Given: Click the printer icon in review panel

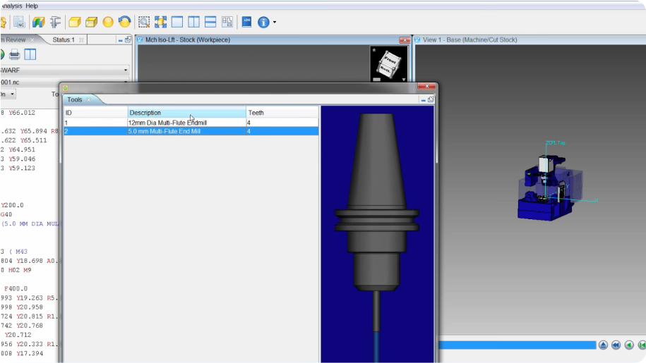Looking at the screenshot, I should click(14, 54).
